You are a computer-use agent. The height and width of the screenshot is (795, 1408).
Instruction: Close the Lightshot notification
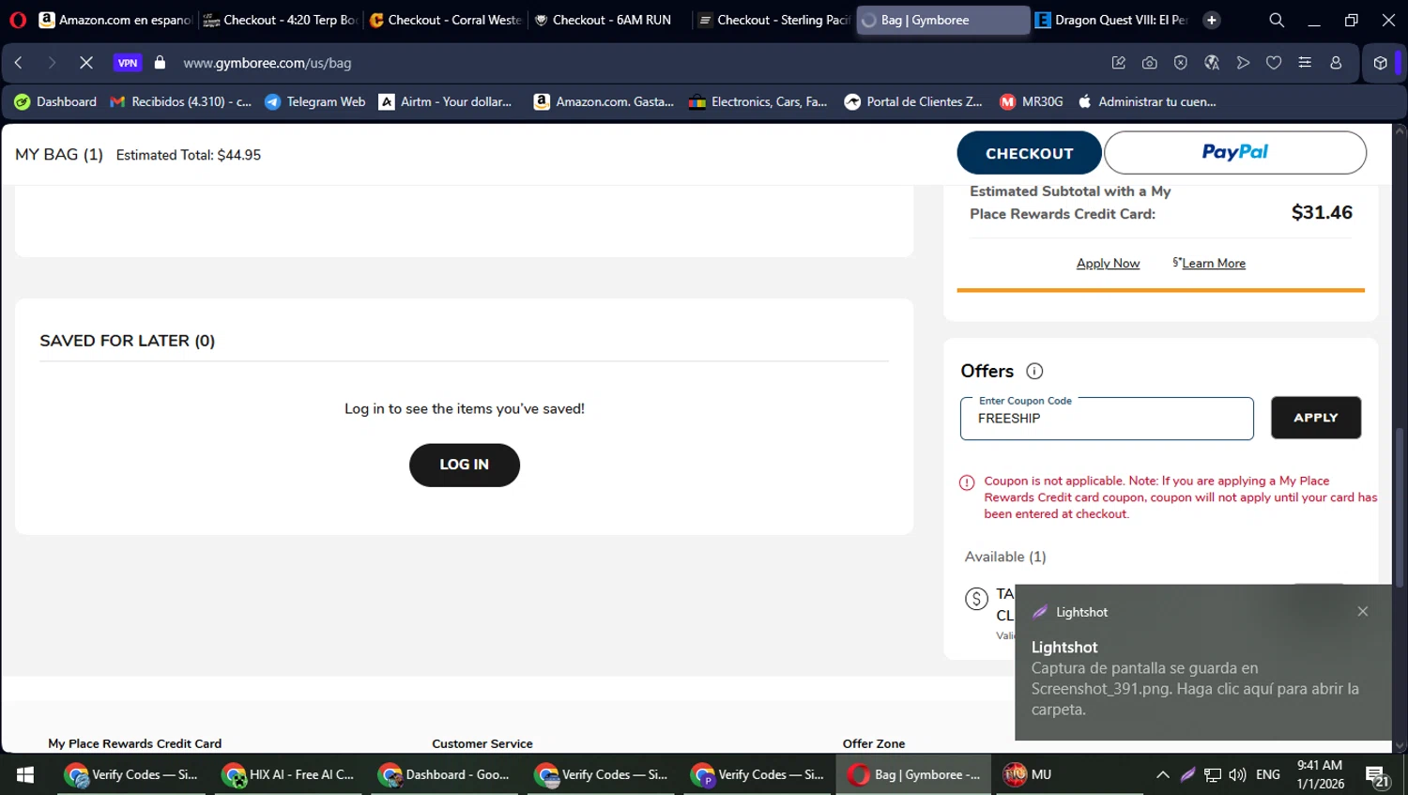tap(1362, 611)
